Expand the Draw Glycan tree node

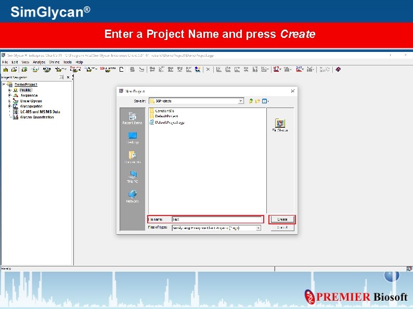[9, 101]
